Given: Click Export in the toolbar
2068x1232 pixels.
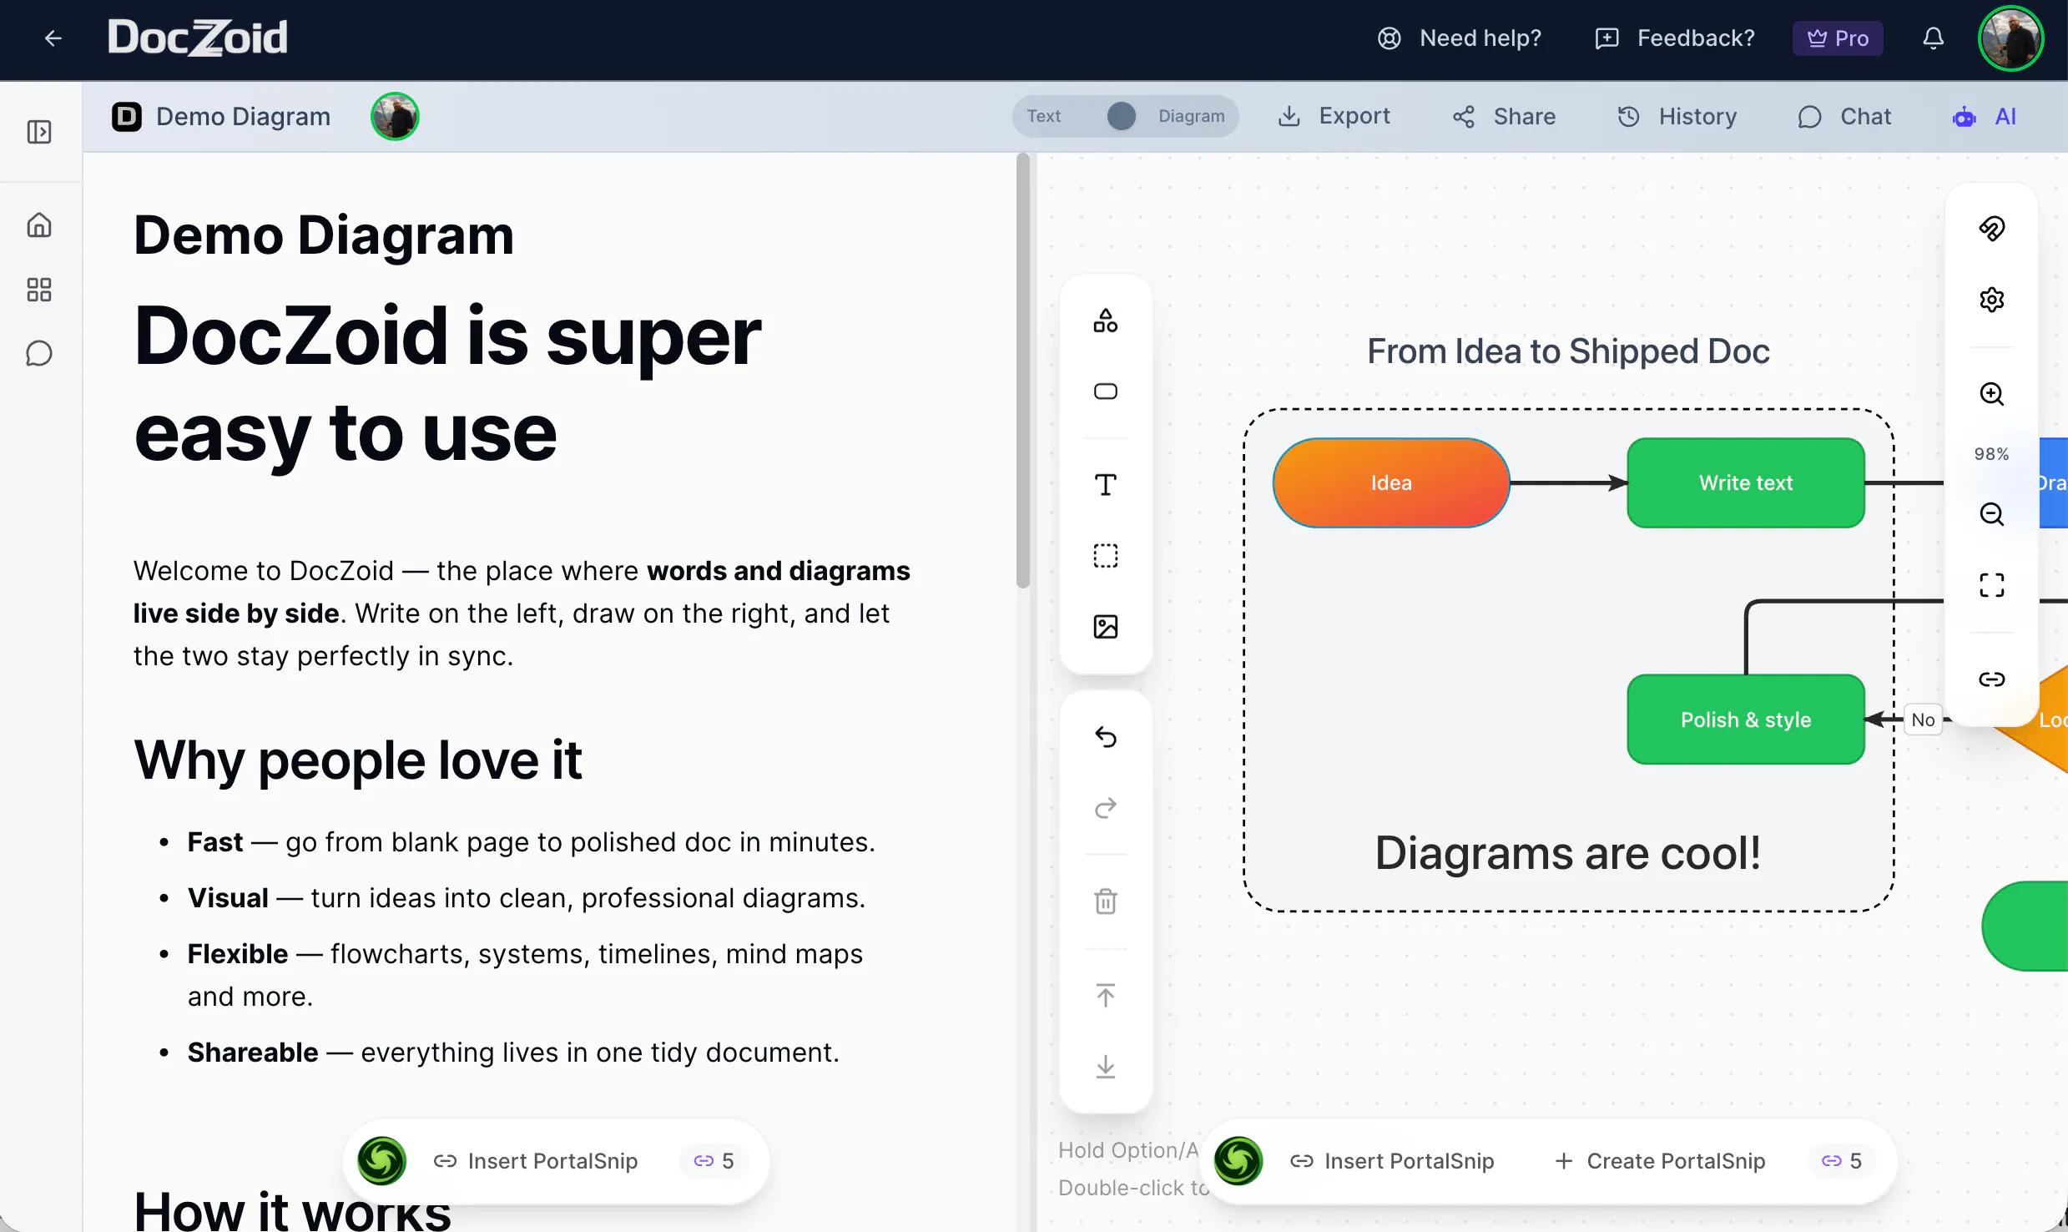Looking at the screenshot, I should click(1334, 116).
